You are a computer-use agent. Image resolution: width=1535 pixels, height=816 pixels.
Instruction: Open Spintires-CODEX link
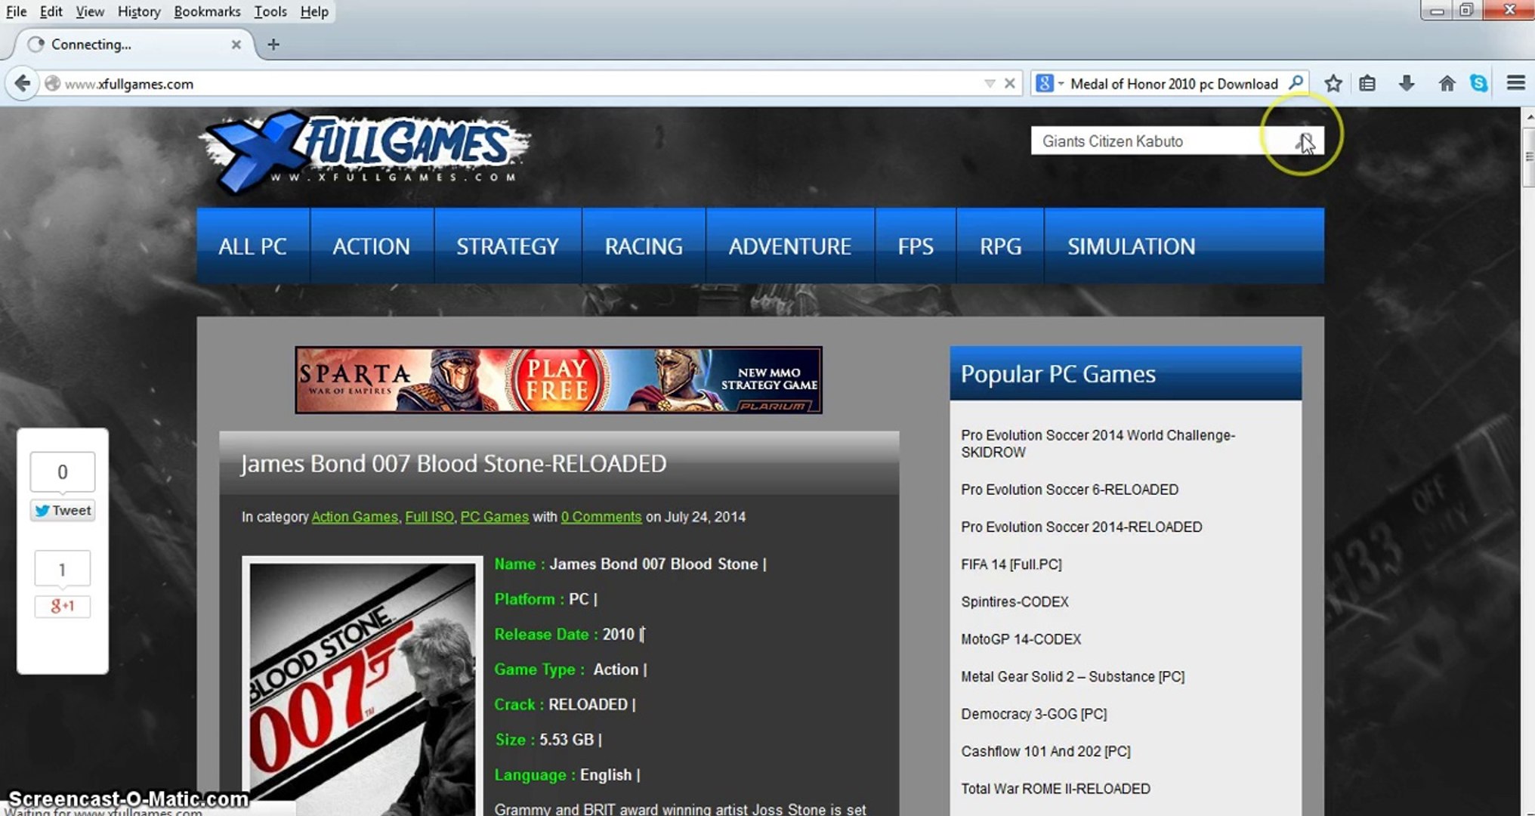pos(1015,601)
